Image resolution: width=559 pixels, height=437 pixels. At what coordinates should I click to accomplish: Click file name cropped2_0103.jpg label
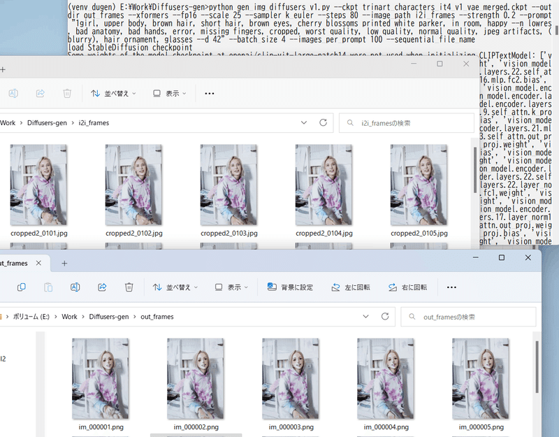pos(229,234)
